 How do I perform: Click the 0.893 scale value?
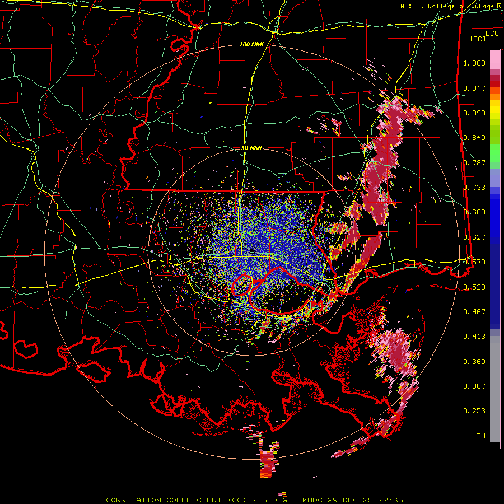pyautogui.click(x=474, y=113)
